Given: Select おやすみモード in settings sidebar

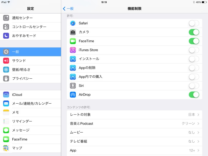Looking at the screenshot, I should point(31,35).
